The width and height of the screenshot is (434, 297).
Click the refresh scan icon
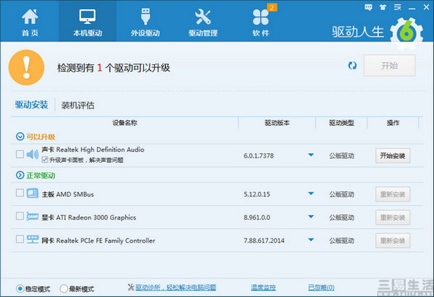tap(352, 66)
